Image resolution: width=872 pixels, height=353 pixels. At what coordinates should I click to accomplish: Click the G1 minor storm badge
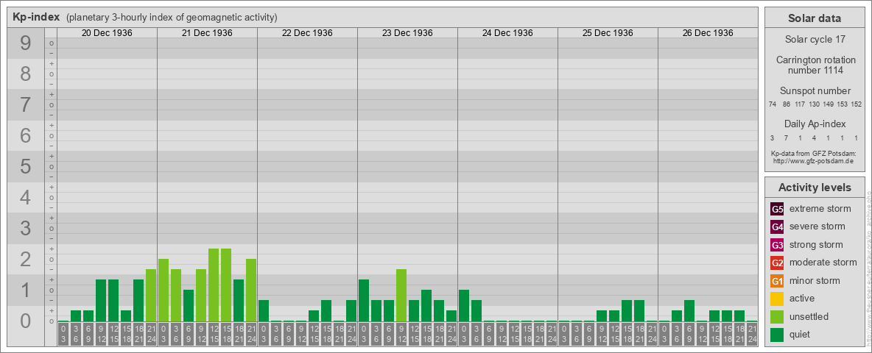coord(777,281)
